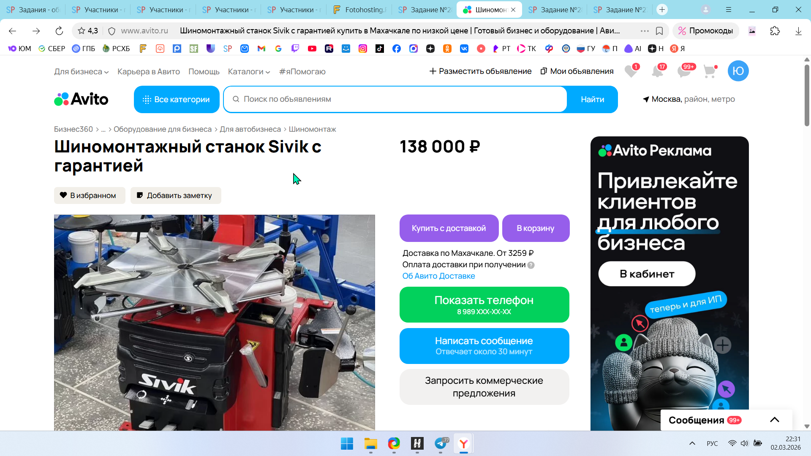Expand the 'Для бизнеса' dropdown
Viewport: 811px width, 456px height.
click(x=81, y=72)
